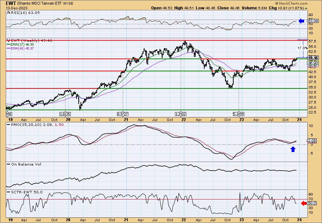Click the Volume 5.8M value
The height and width of the screenshot is (223, 322).
(254, 8)
